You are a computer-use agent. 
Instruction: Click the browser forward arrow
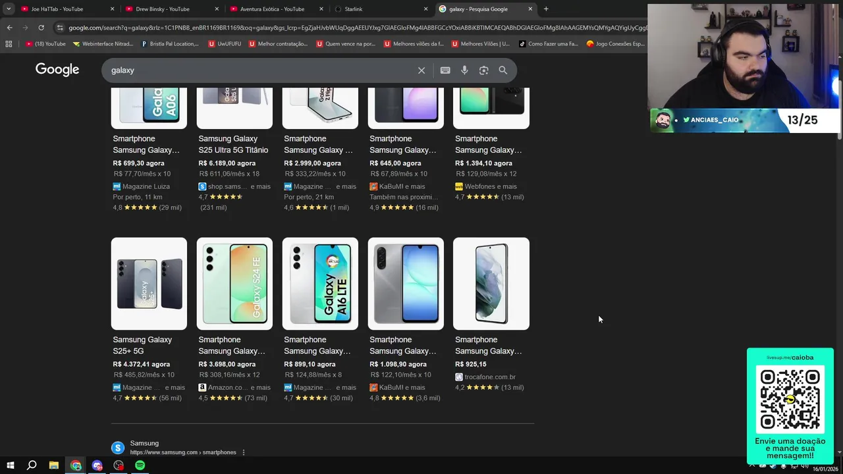coord(25,28)
